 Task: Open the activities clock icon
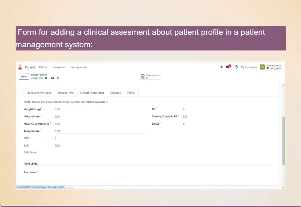click(x=236, y=67)
